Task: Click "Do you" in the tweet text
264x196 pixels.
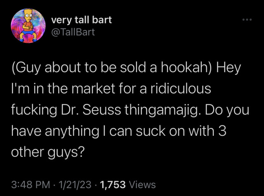Action: pyautogui.click(x=226, y=111)
